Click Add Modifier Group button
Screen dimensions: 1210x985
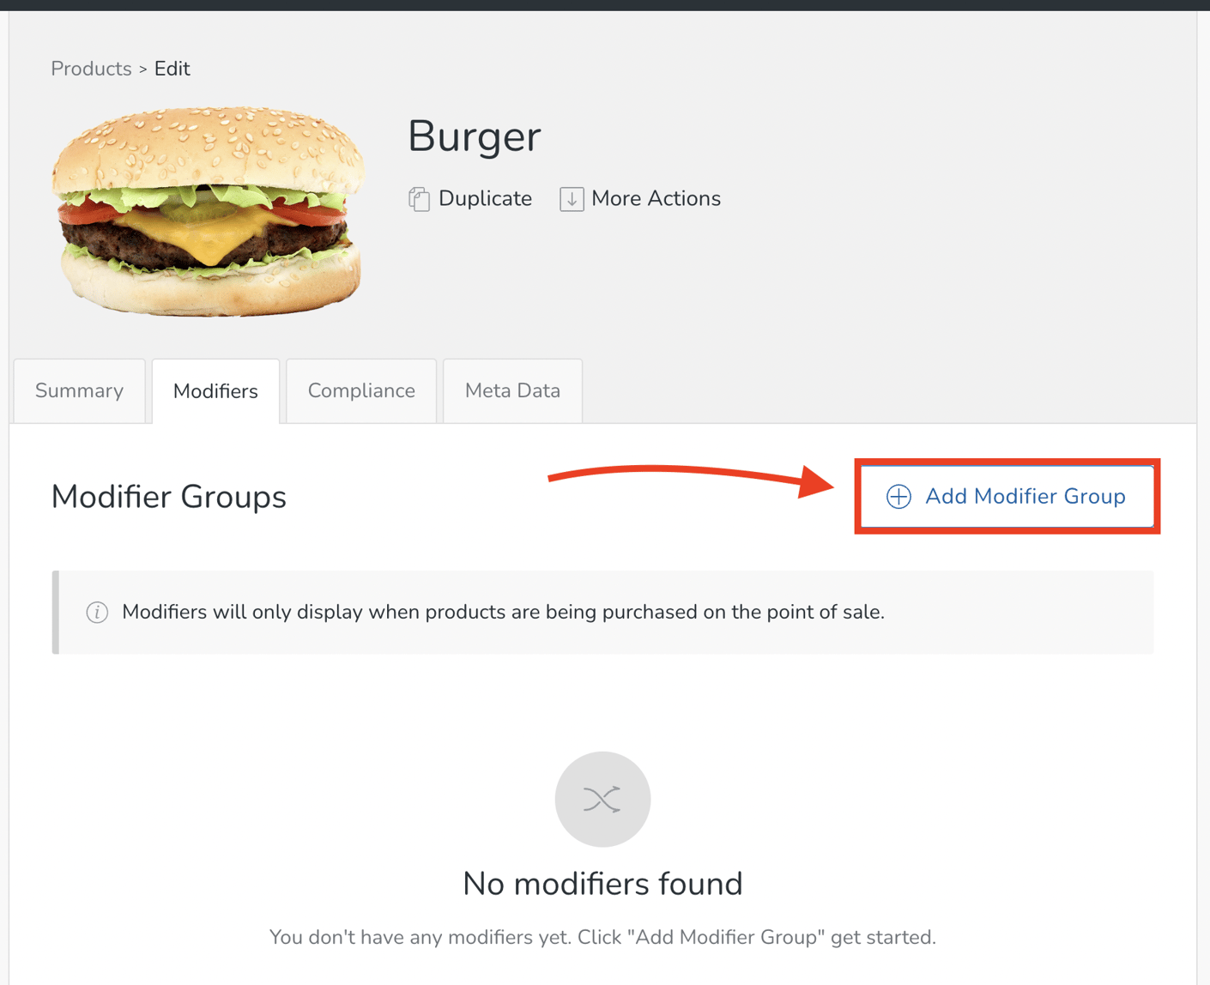click(1006, 496)
